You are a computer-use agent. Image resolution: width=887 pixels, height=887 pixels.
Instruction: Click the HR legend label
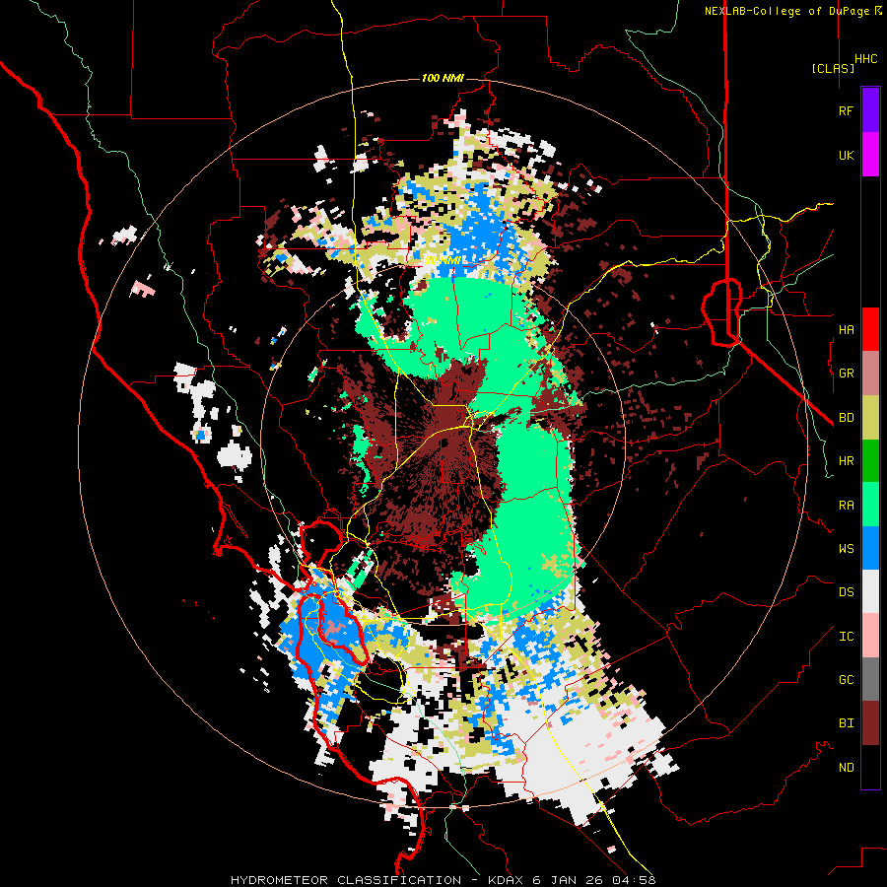[x=846, y=461]
